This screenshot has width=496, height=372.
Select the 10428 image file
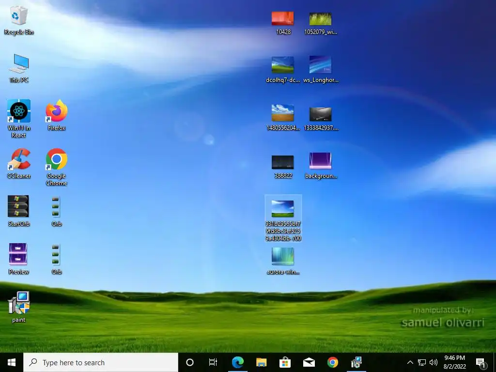coord(283,23)
